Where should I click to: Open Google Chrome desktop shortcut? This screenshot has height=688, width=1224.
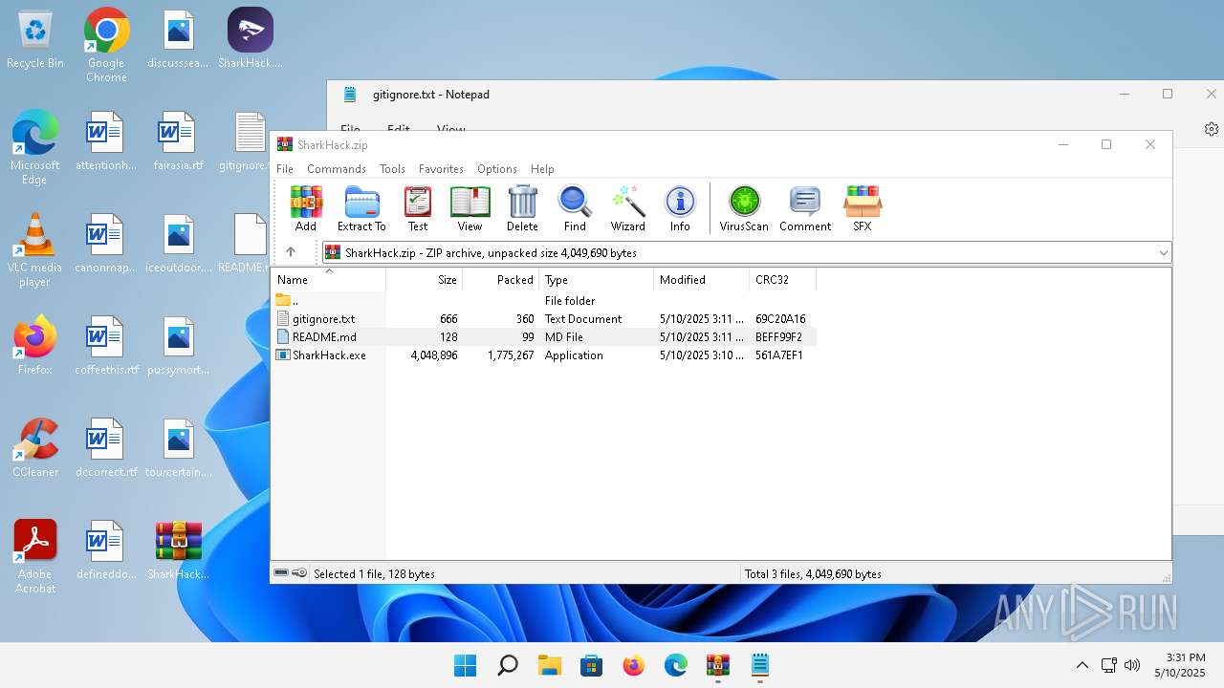(x=106, y=46)
